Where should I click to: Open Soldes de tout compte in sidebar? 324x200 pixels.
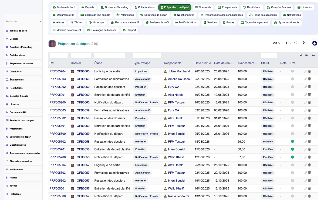tap(22, 120)
